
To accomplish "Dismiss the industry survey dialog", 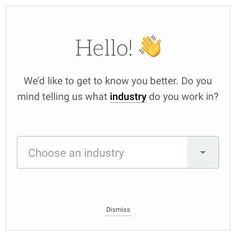I will (118, 210).
